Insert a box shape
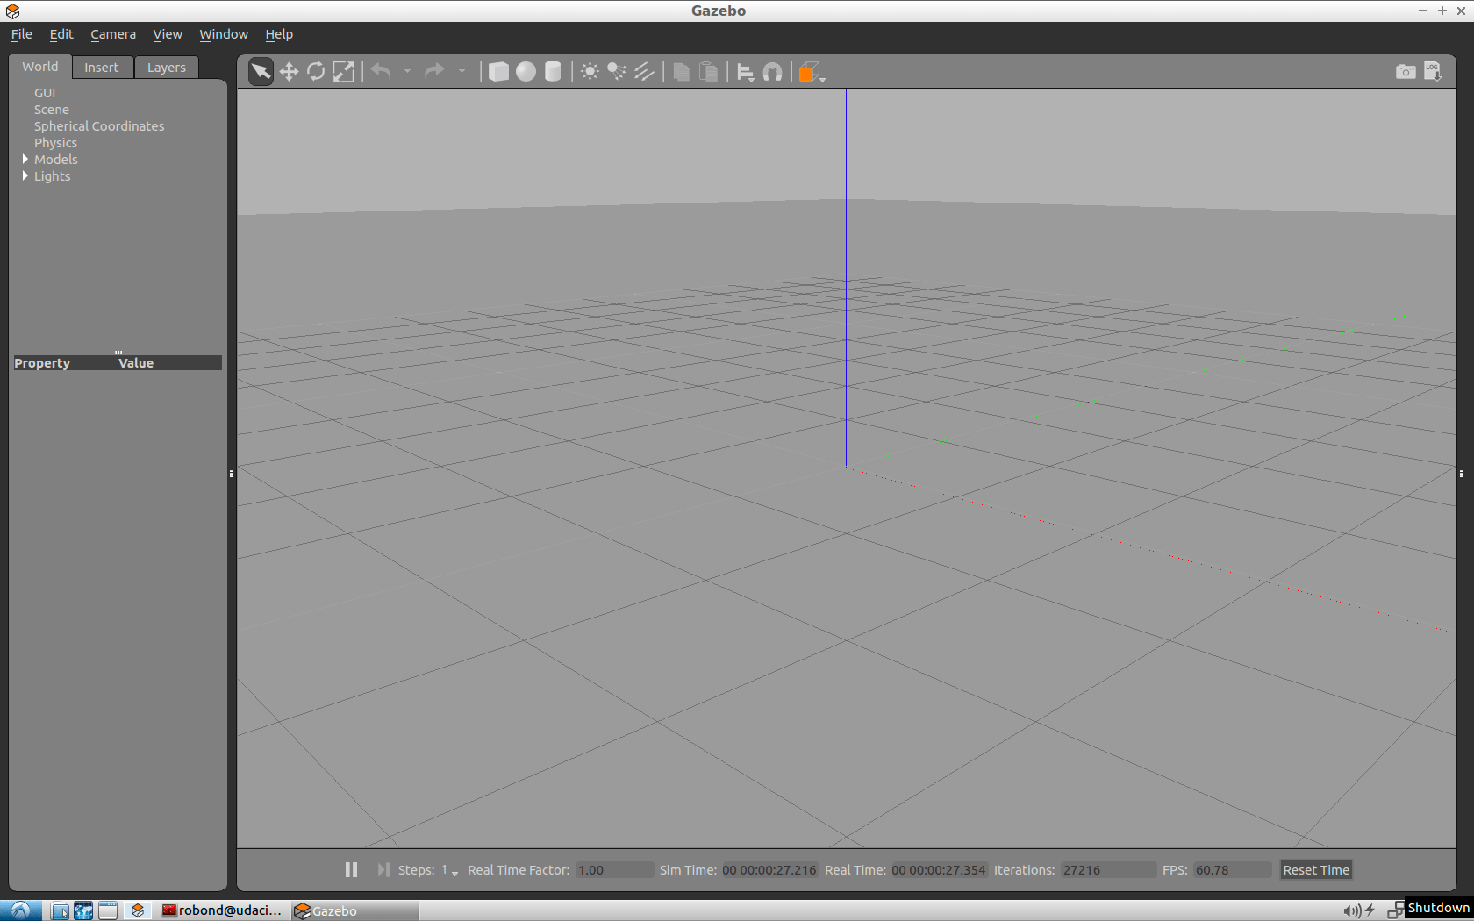Screen dimensions: 1474x921 click(x=498, y=72)
